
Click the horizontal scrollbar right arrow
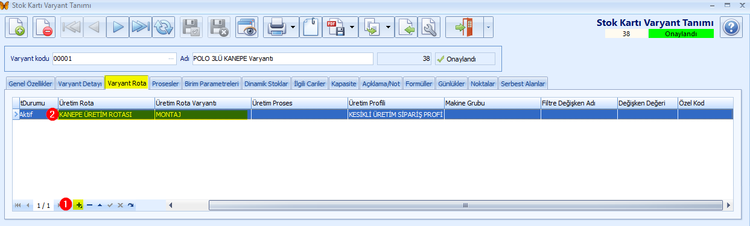pos(728,206)
